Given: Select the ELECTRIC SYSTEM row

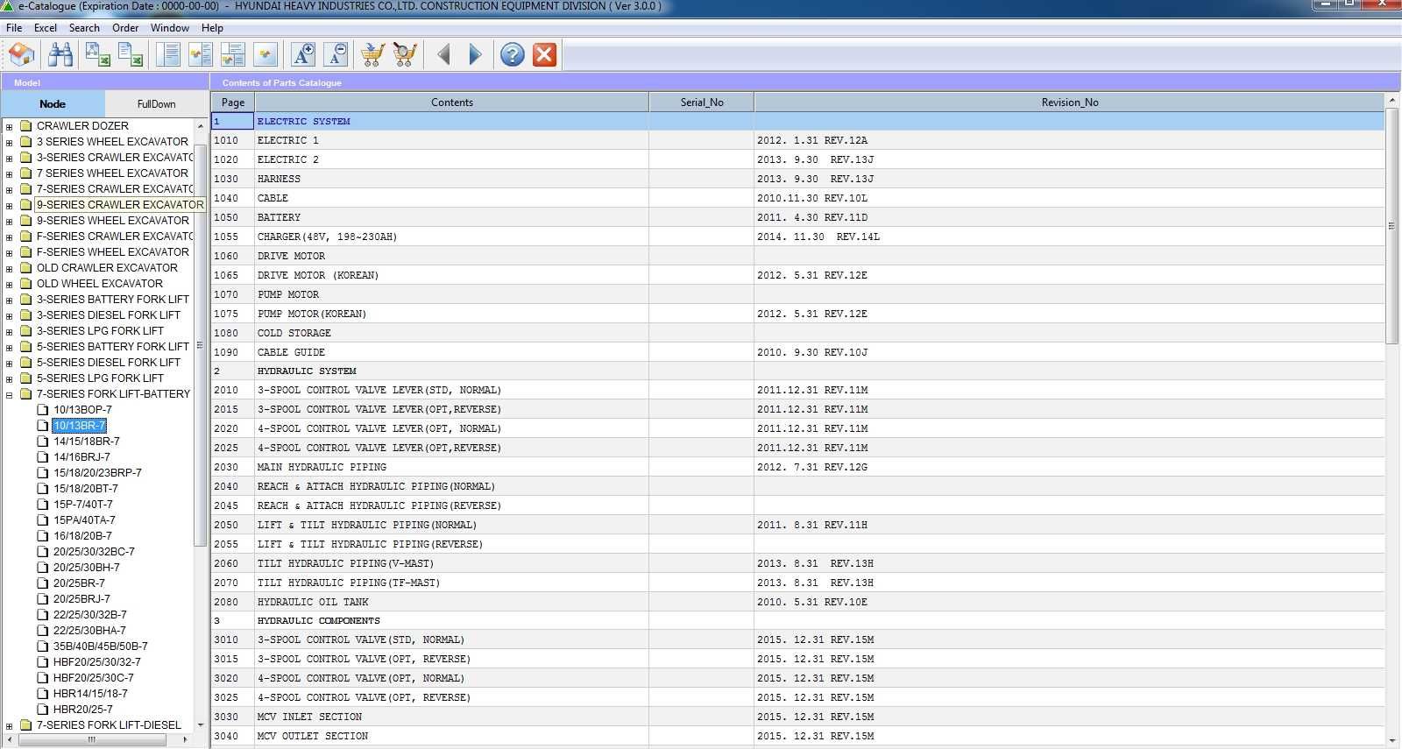Looking at the screenshot, I should [797, 121].
